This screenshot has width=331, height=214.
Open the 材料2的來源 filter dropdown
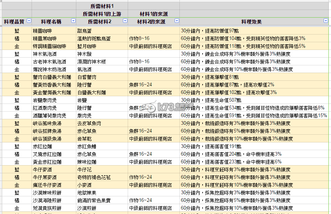[x=176, y=21]
